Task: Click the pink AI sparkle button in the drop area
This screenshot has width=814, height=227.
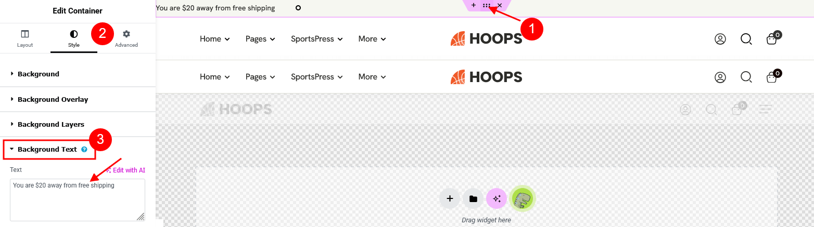Action: coord(497,198)
